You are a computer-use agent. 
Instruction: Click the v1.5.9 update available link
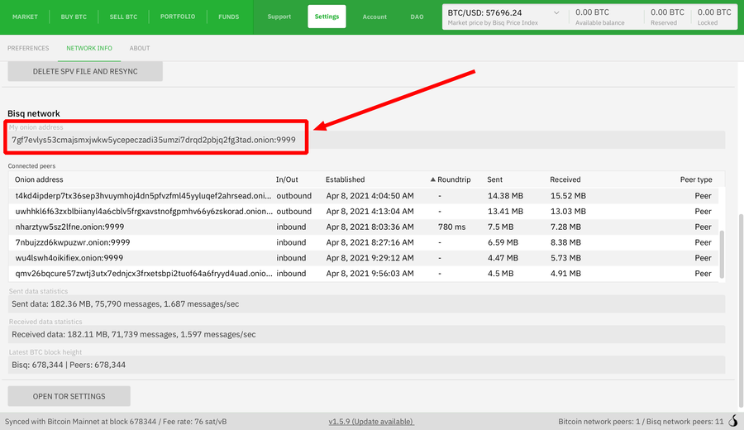[370, 422]
